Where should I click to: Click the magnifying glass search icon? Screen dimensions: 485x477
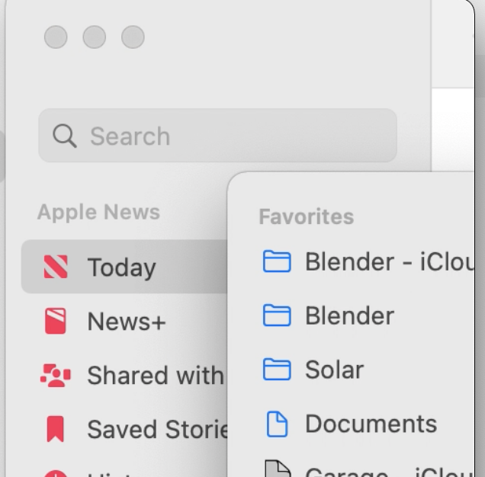click(65, 136)
